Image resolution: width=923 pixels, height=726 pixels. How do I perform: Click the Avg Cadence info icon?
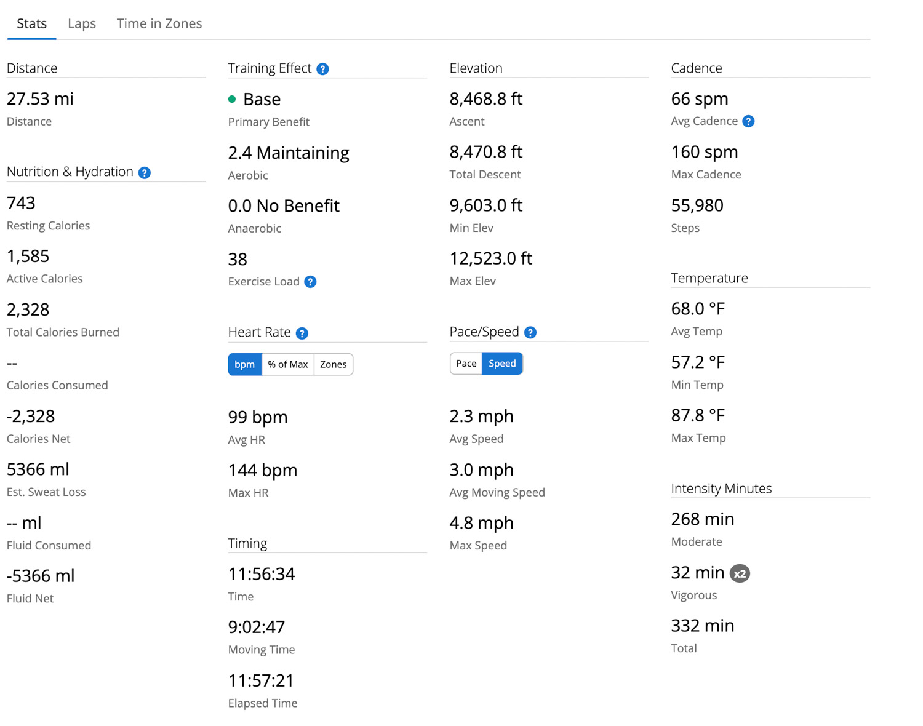click(748, 121)
